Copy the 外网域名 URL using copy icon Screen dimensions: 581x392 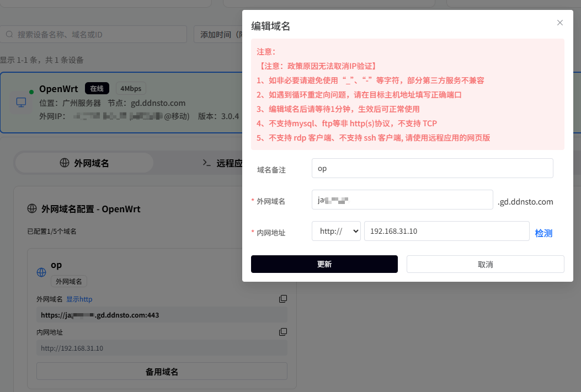pyautogui.click(x=283, y=299)
